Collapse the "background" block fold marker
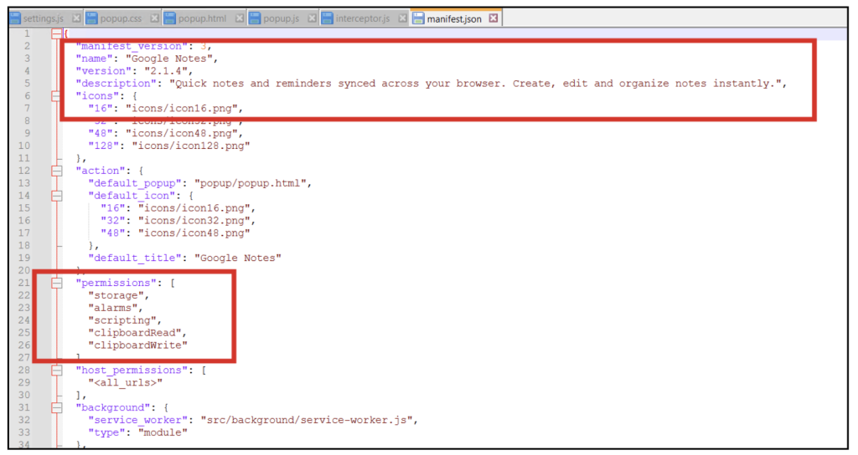This screenshot has height=455, width=858. pyautogui.click(x=56, y=407)
